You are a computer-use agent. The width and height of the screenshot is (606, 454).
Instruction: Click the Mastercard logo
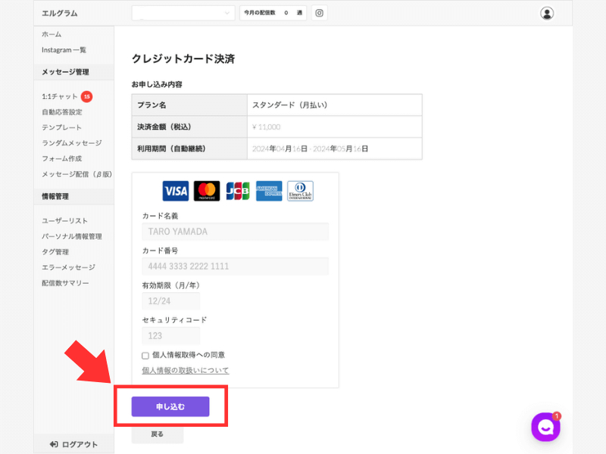[207, 191]
